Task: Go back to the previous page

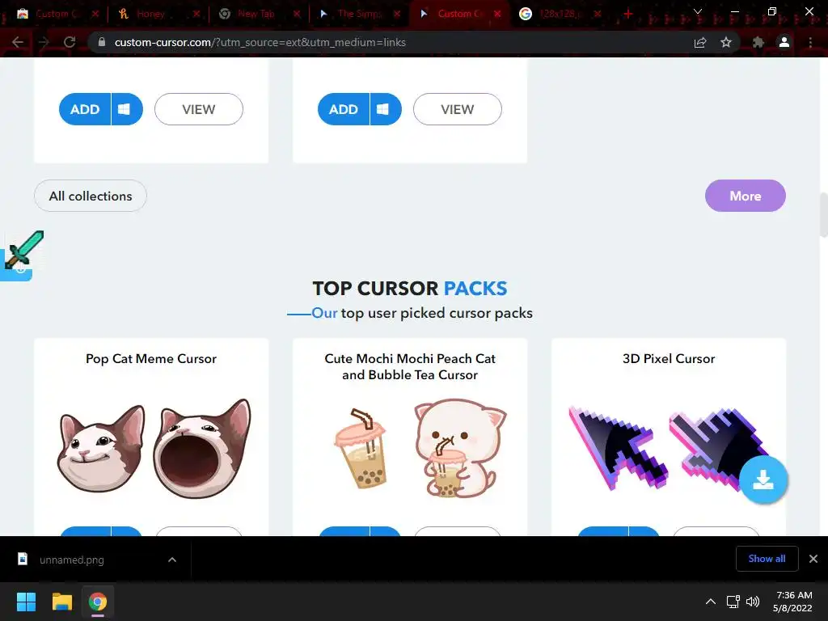Action: tap(18, 42)
